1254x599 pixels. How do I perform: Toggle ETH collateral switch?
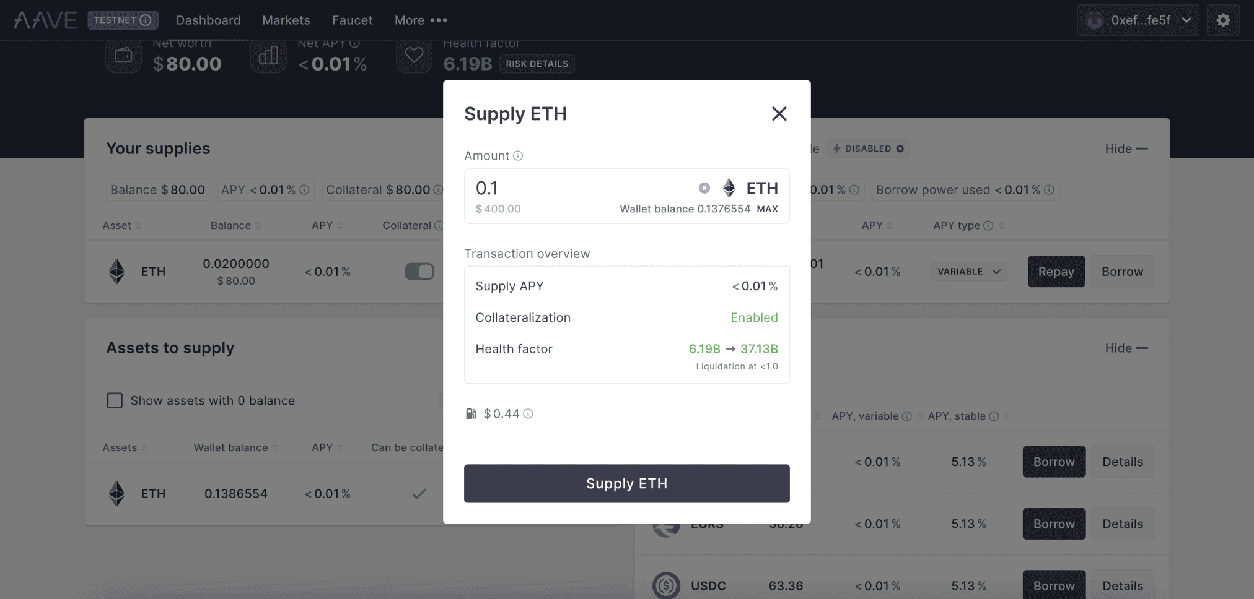pos(419,272)
